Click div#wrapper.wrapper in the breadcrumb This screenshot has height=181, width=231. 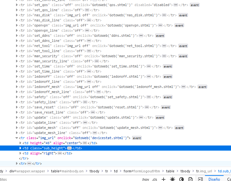click(x=27, y=171)
